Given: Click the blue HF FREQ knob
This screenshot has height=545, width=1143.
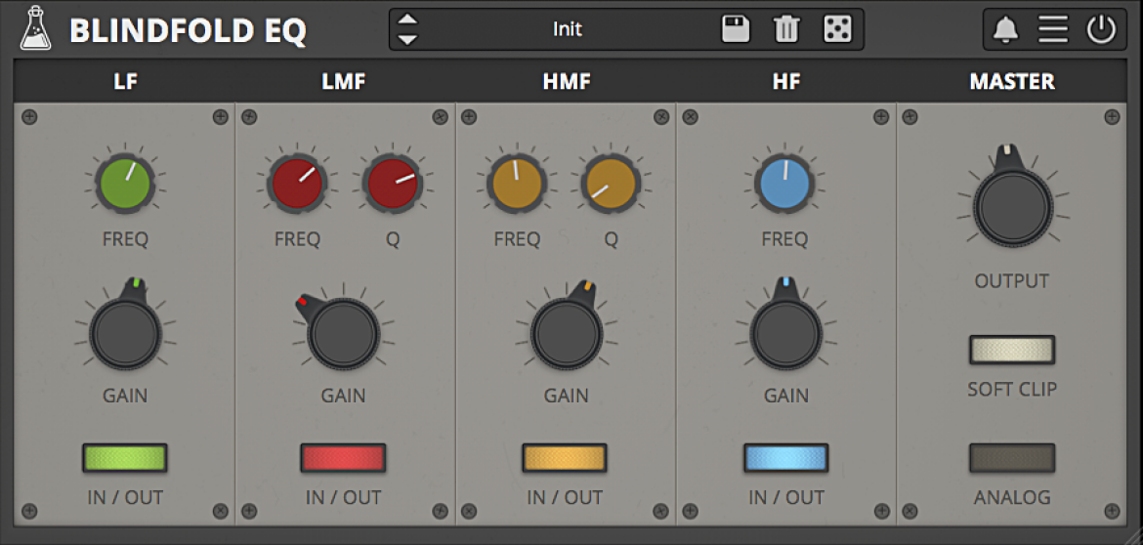Looking at the screenshot, I should [x=785, y=183].
